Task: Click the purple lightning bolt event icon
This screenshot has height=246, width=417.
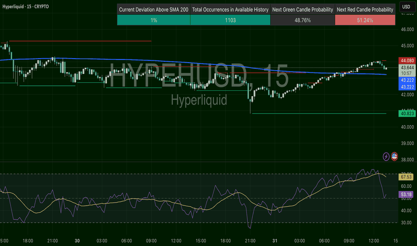Action: point(386,157)
